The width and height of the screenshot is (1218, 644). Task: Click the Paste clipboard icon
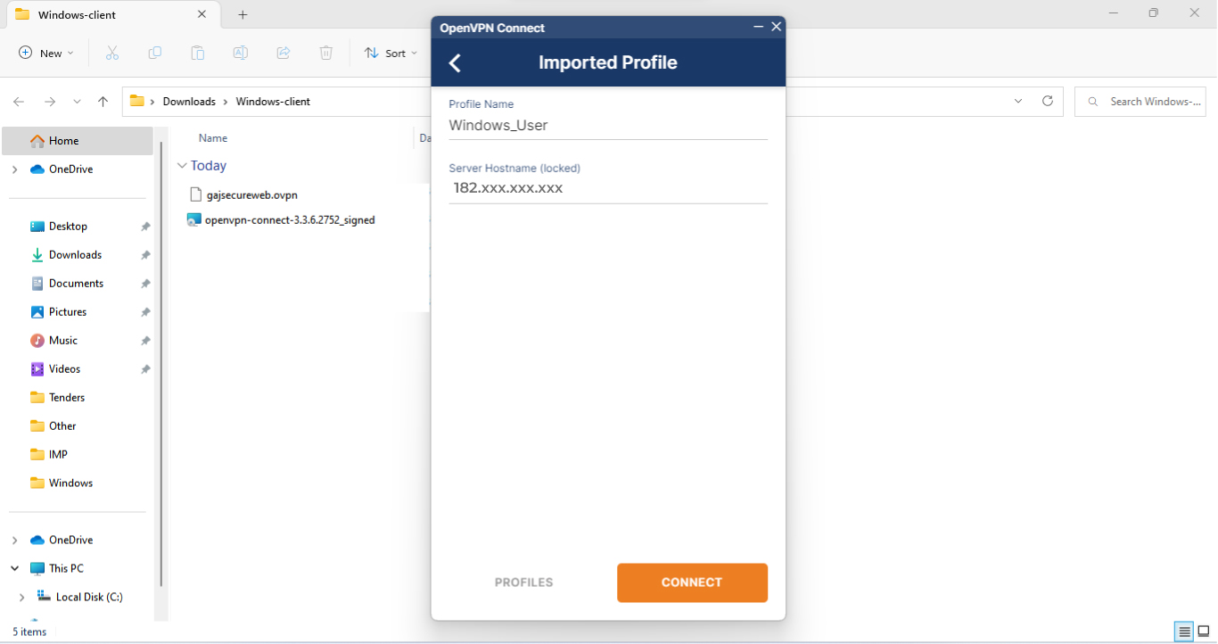(197, 54)
